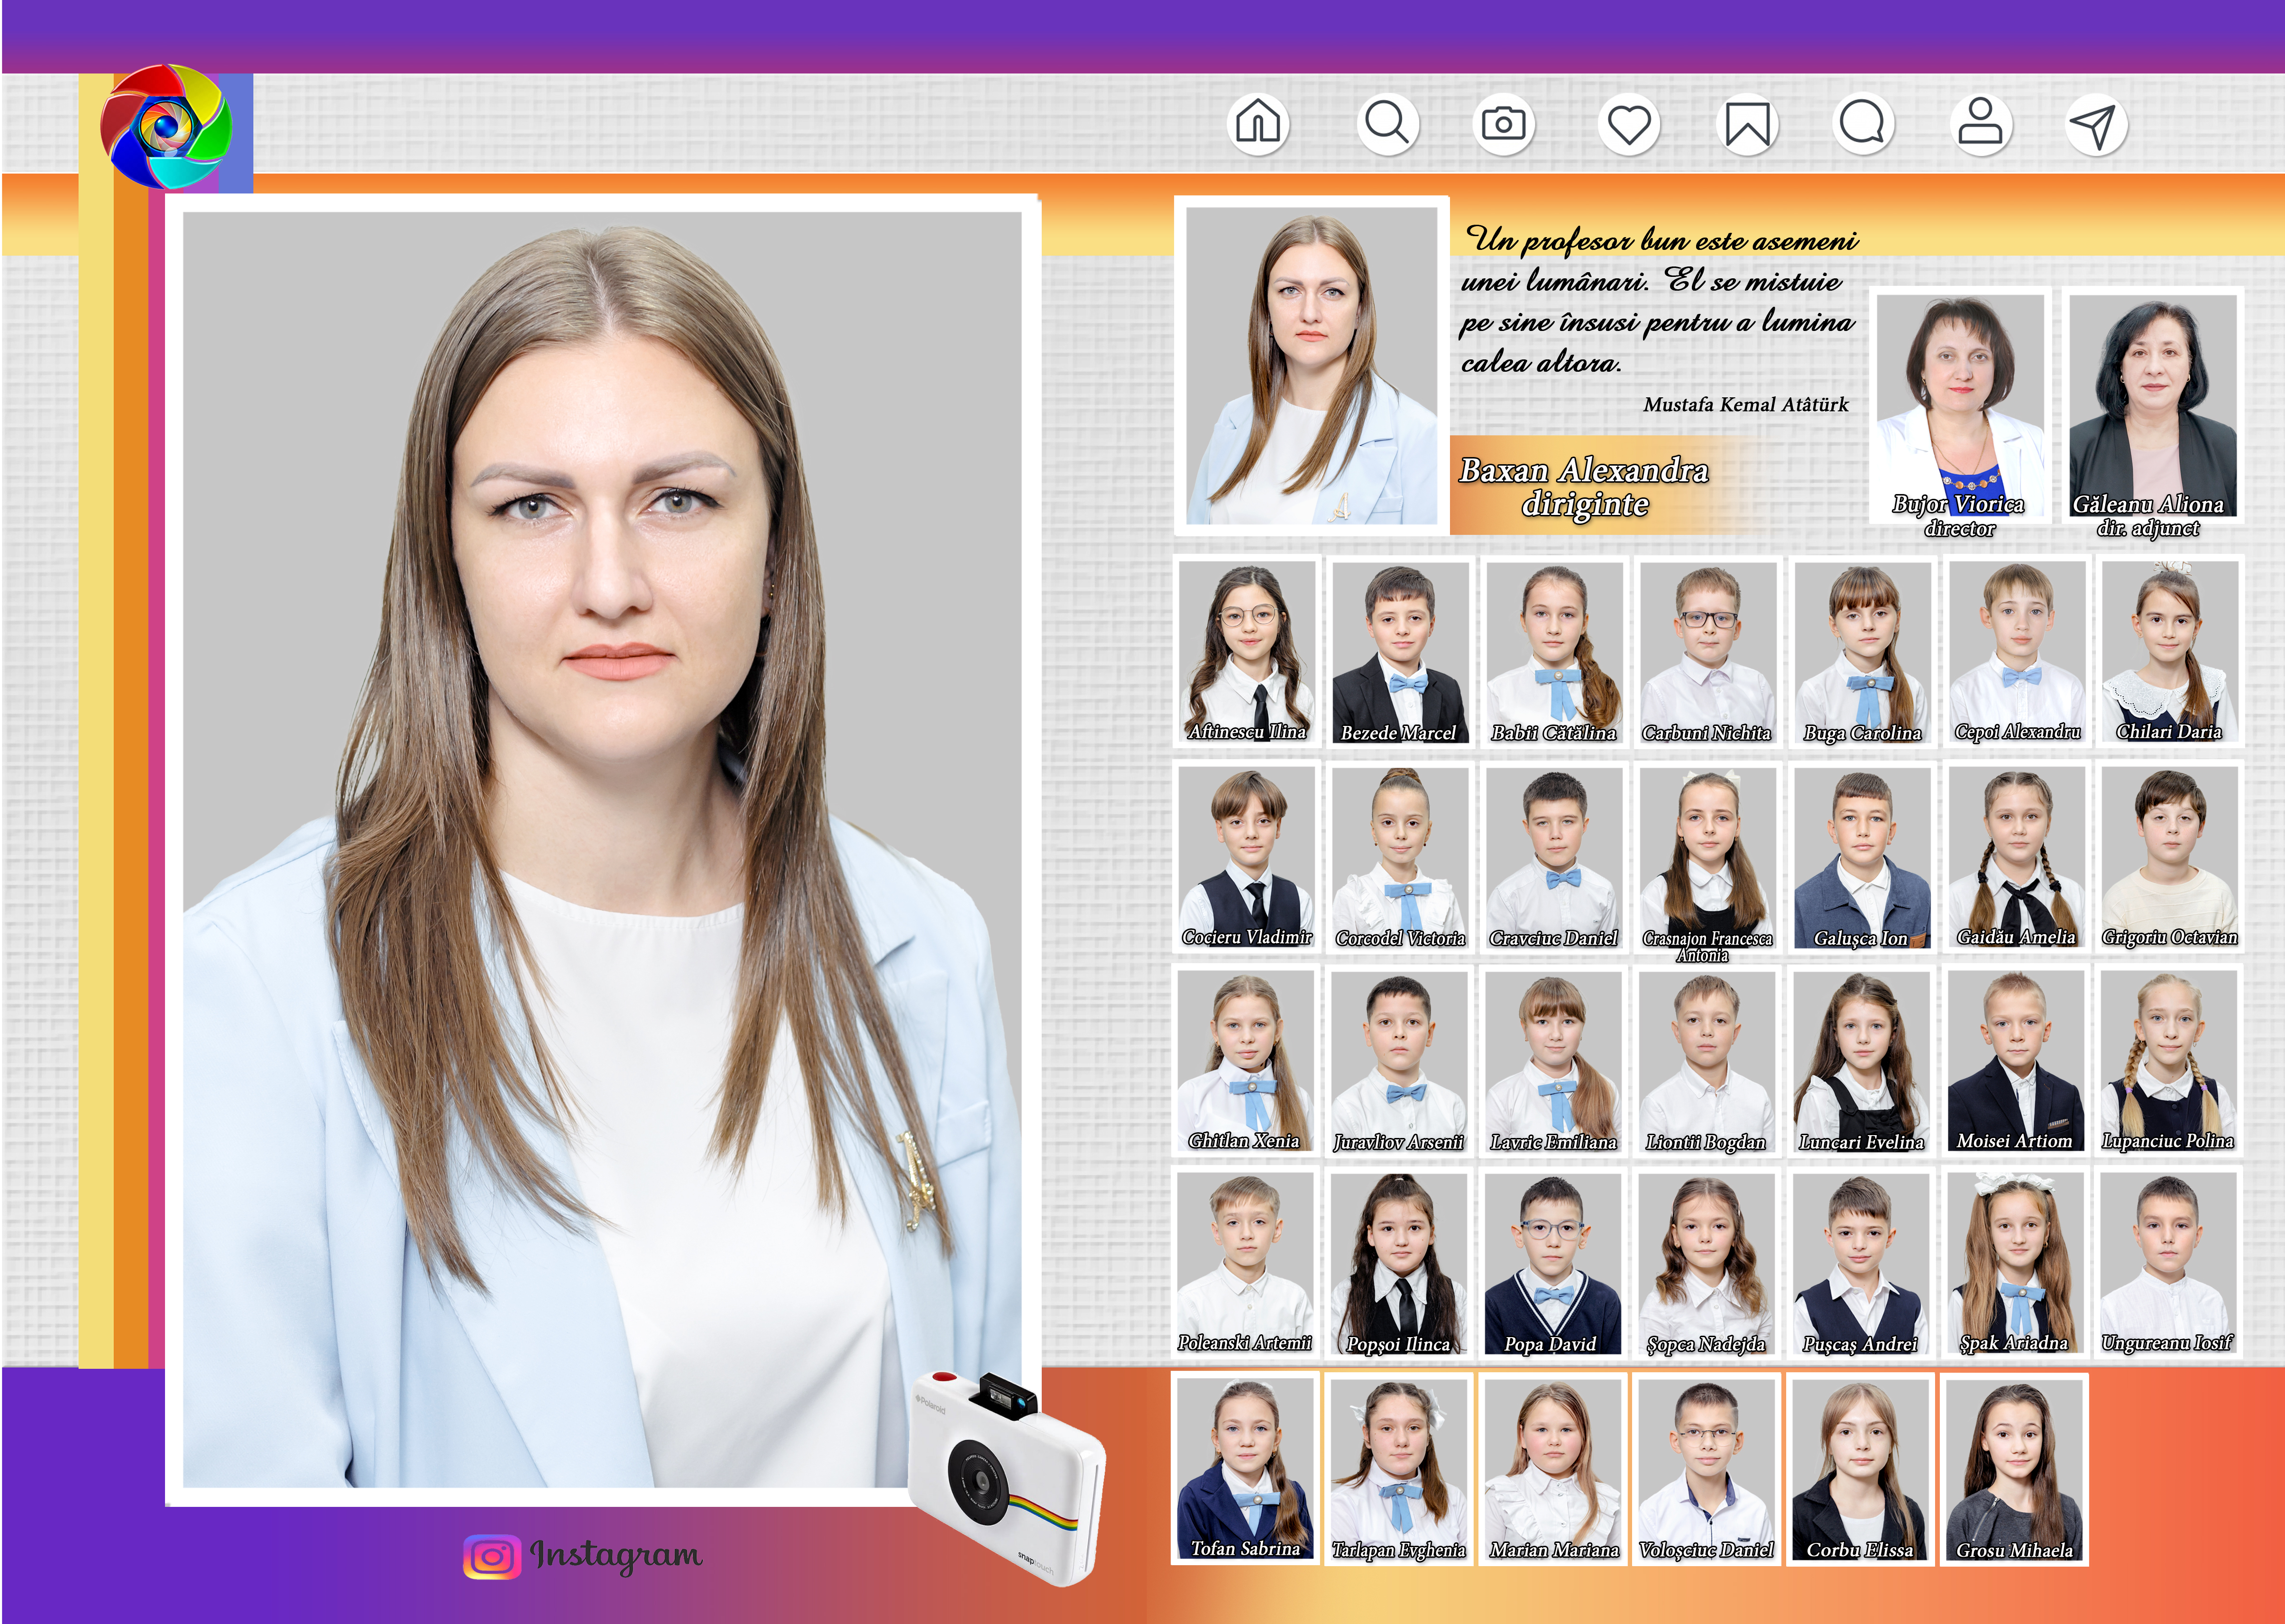
Task: Click the magnifying glass search icon
Action: click(x=1387, y=124)
